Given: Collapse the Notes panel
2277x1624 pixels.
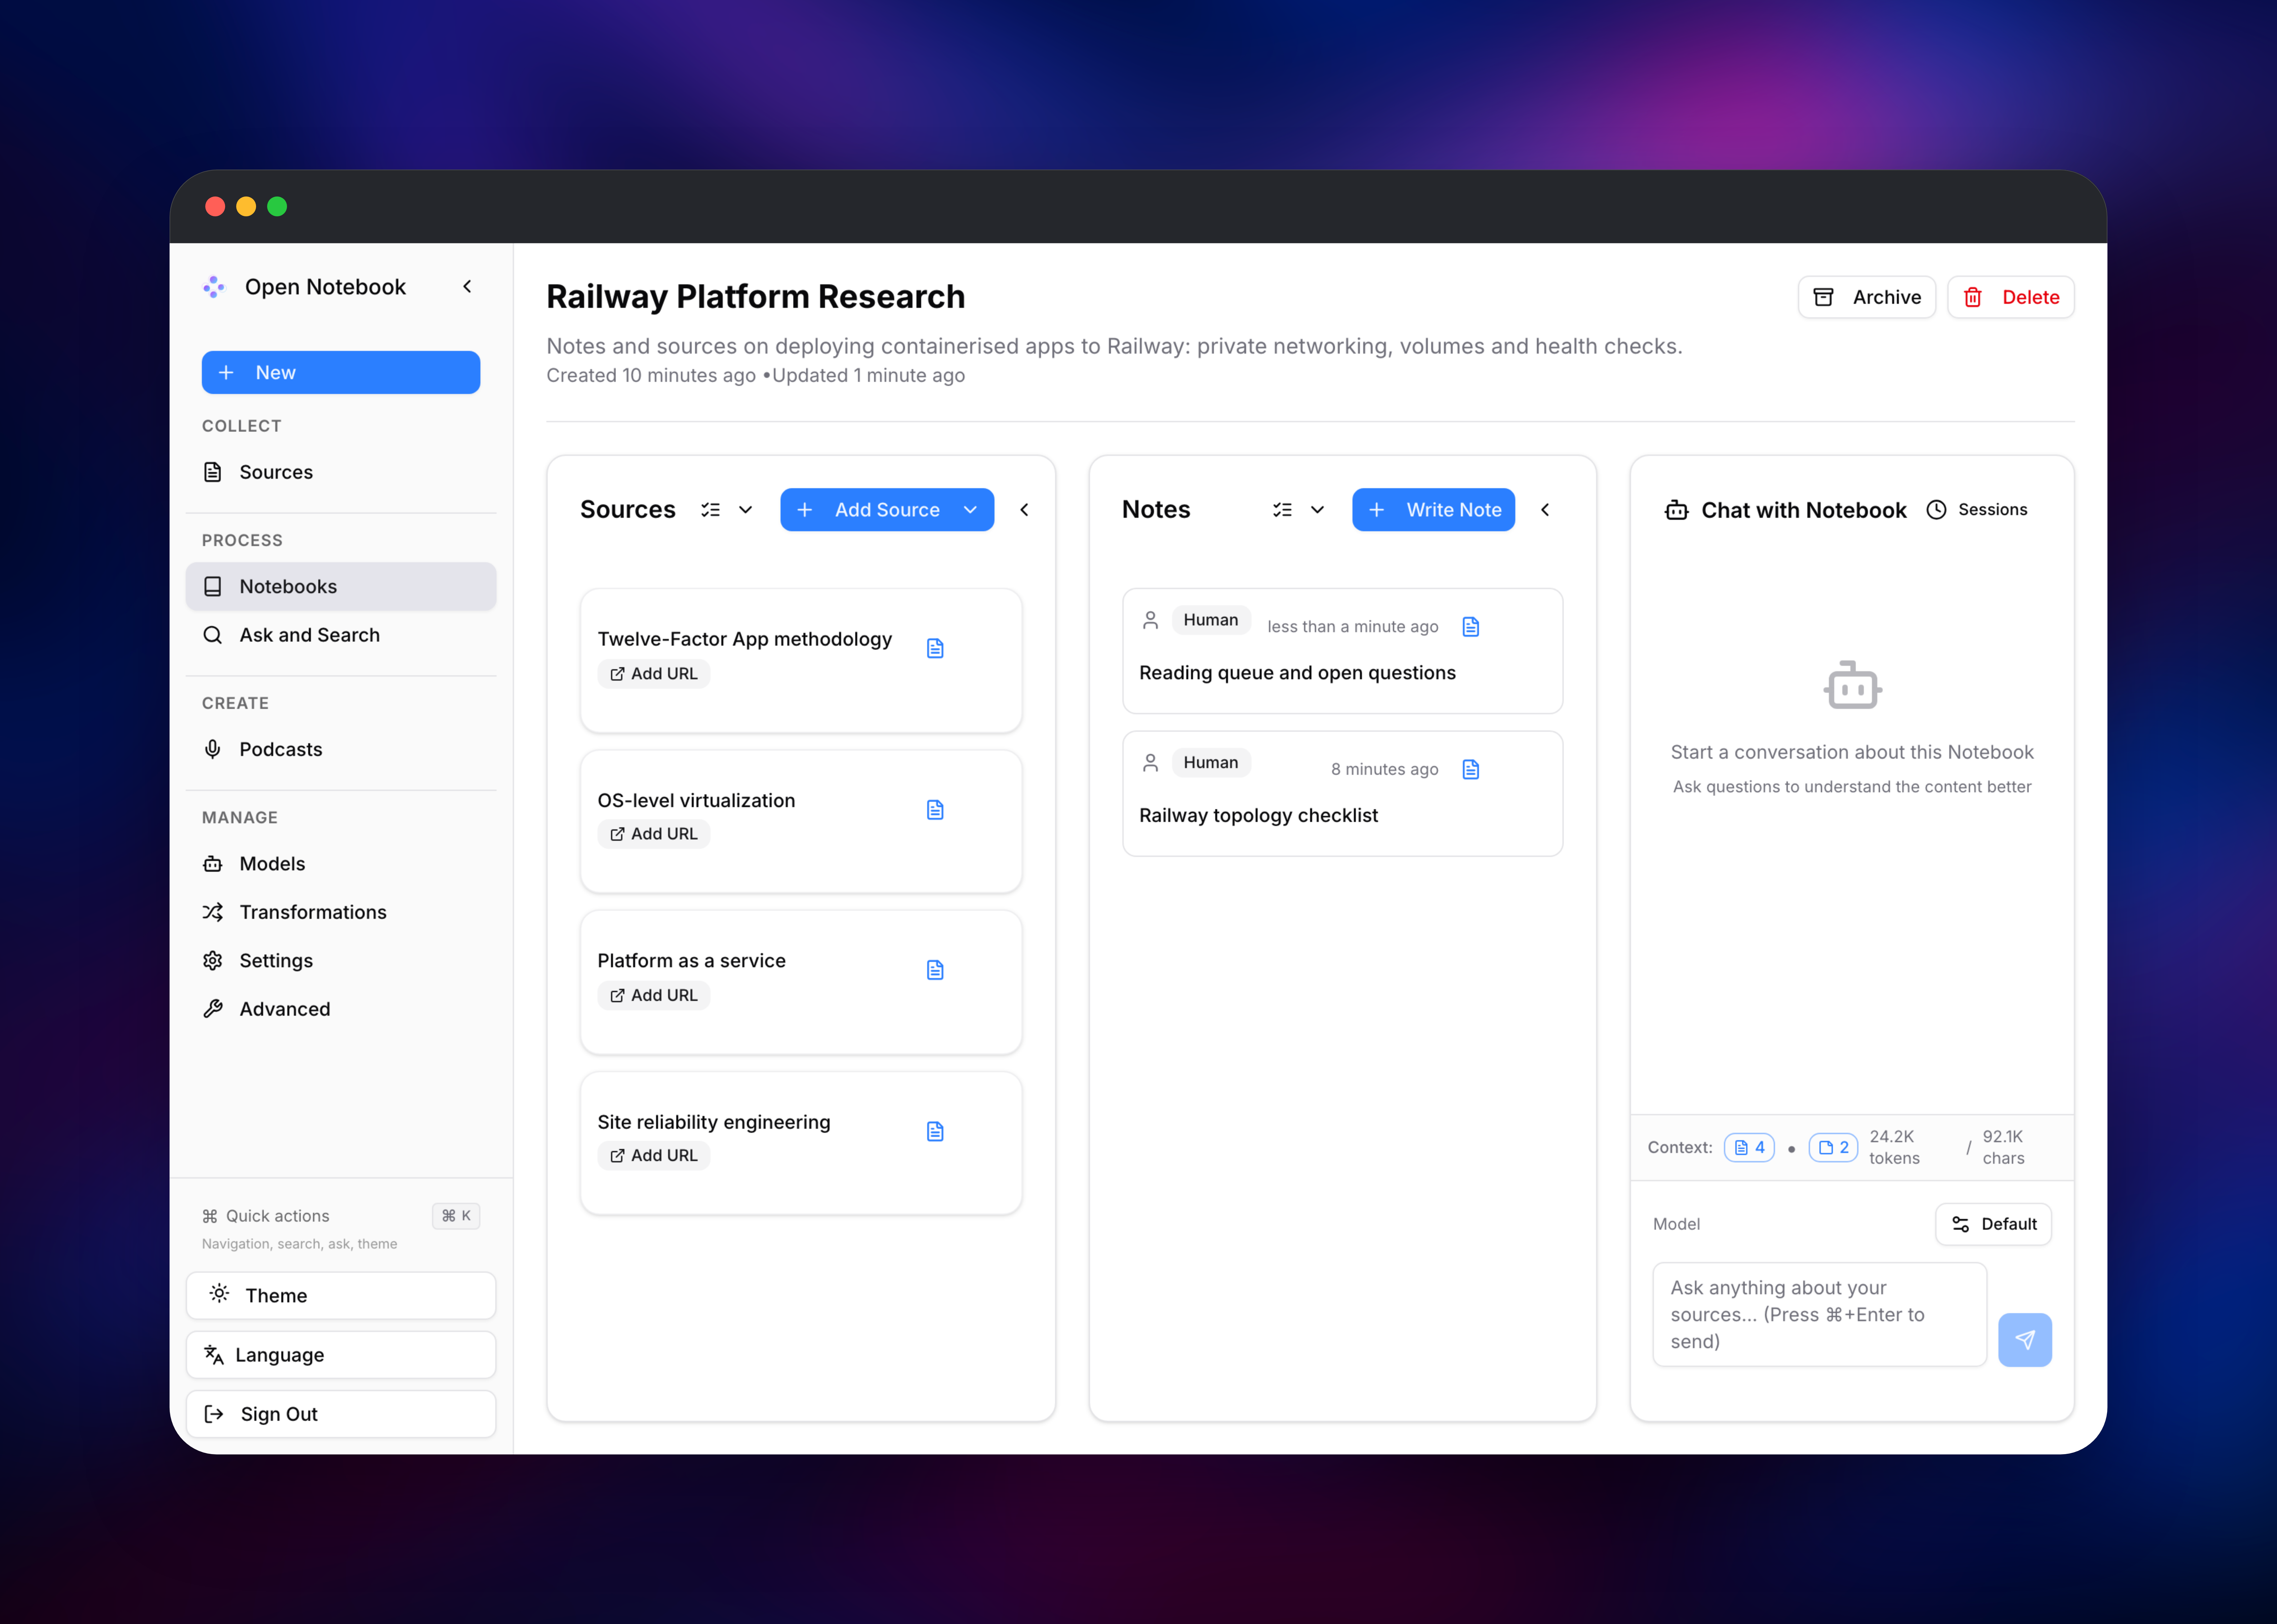Looking at the screenshot, I should [1545, 510].
